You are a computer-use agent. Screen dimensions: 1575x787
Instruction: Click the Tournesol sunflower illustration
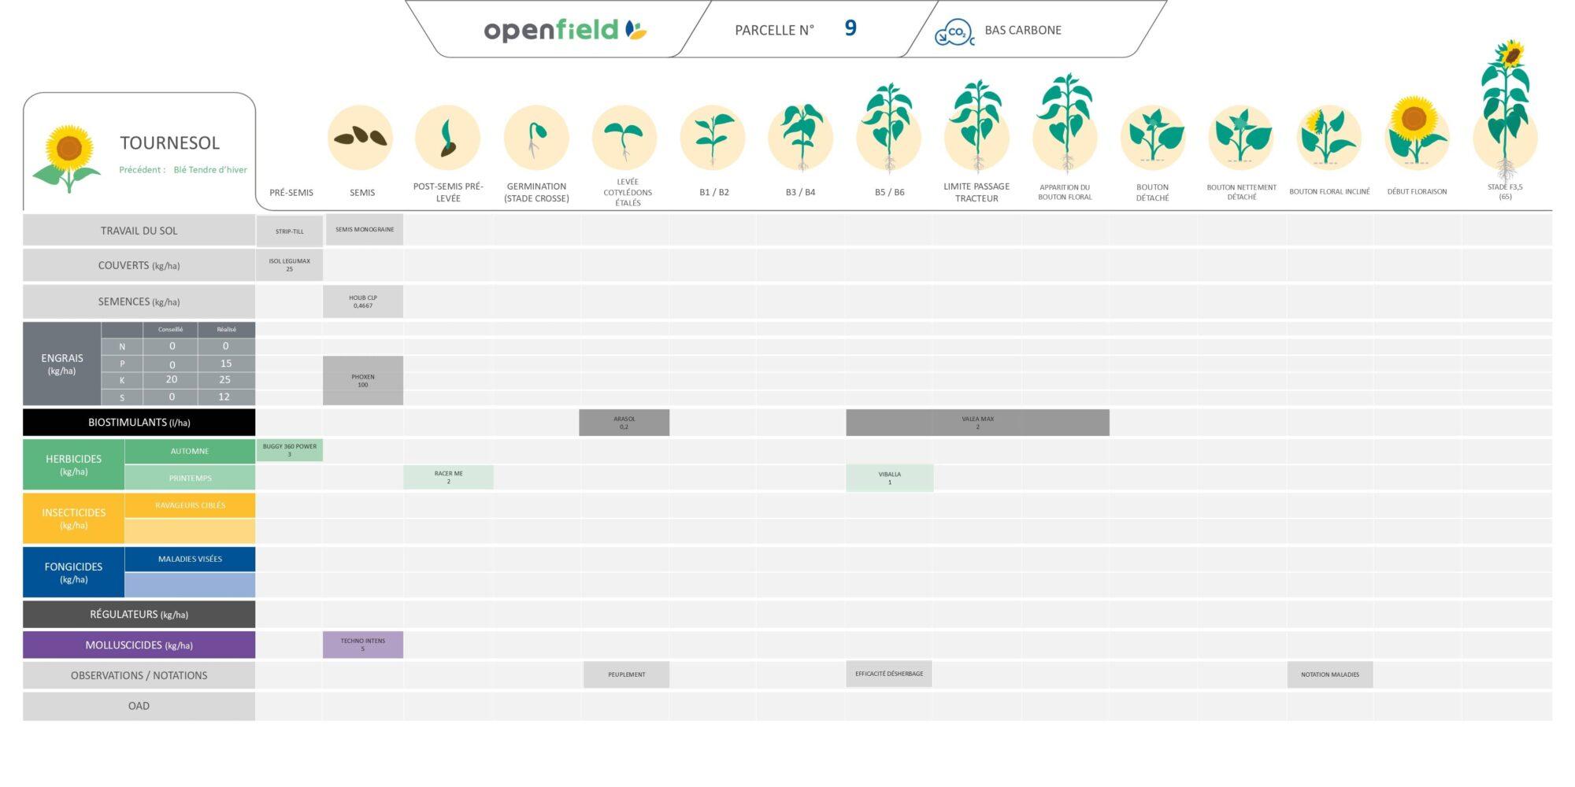coord(69,157)
